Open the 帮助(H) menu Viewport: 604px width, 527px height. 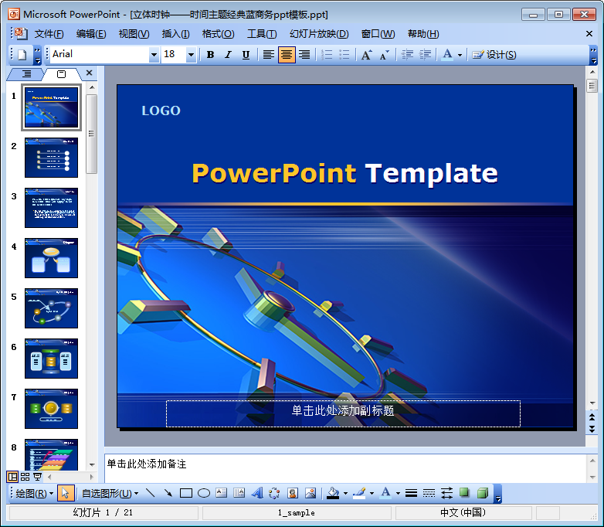point(423,34)
